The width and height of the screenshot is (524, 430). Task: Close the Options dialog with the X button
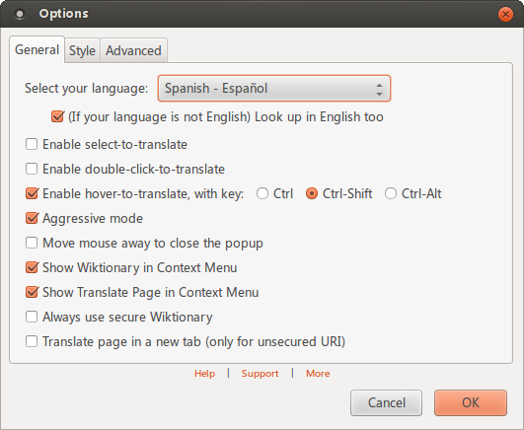(x=505, y=15)
